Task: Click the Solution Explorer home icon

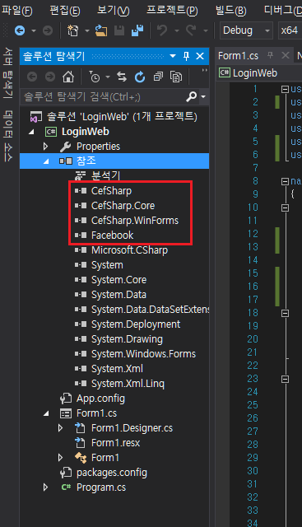Action: 68,77
